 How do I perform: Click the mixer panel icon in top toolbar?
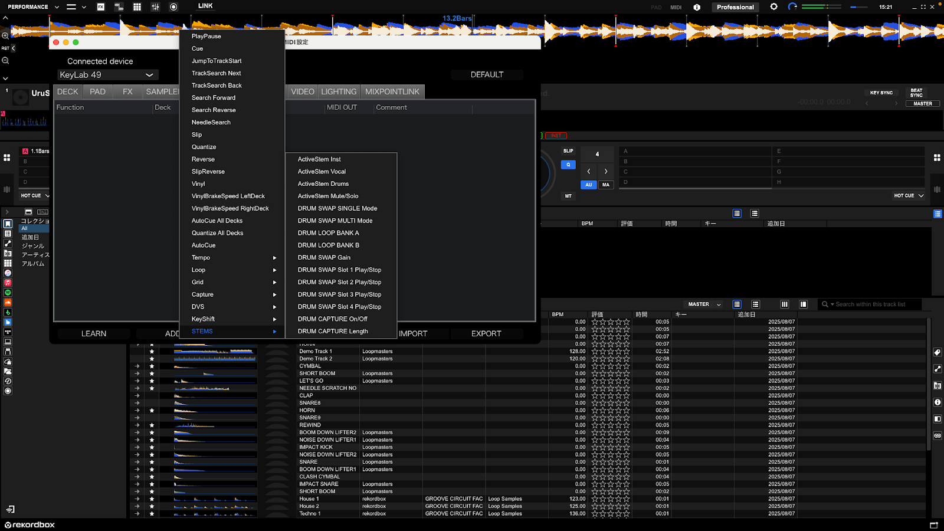tap(155, 7)
